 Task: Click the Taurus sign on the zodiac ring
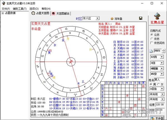[91, 88]
